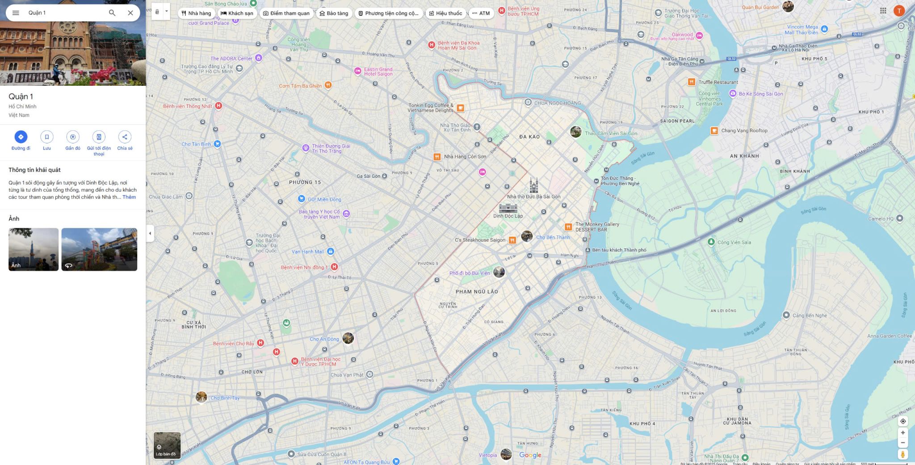Toggle the Lớp bản đồ layers view
Viewport: 915px width, 465px height.
point(167,445)
